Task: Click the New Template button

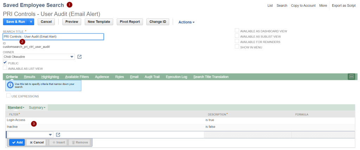Action: [x=99, y=22]
